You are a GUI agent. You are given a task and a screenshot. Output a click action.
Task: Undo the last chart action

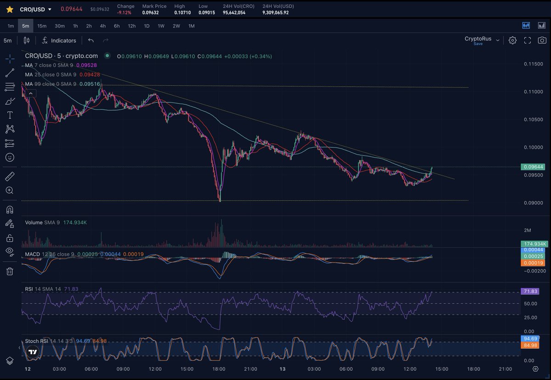[x=91, y=40]
